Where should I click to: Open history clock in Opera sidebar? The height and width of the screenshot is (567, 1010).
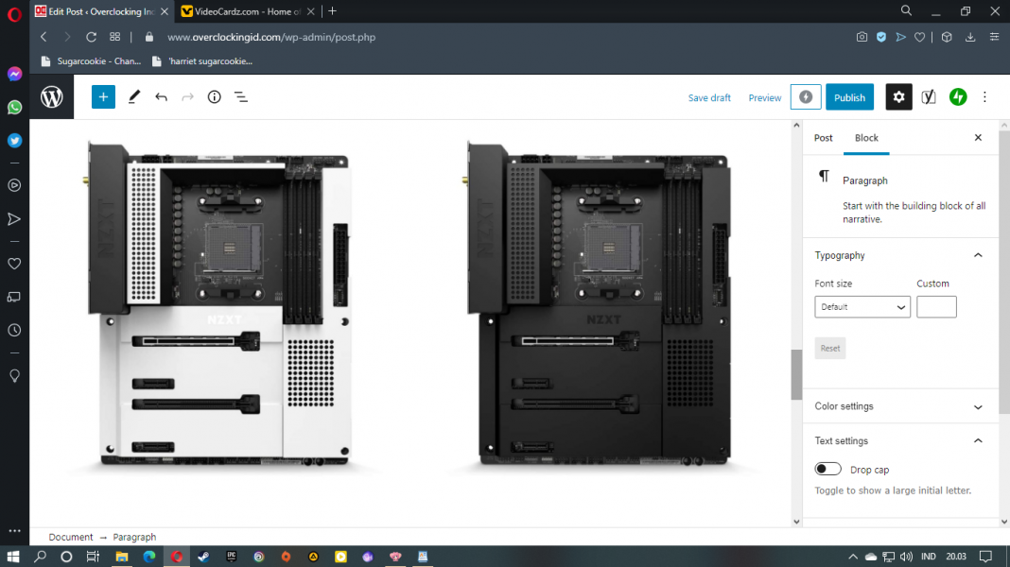click(14, 330)
